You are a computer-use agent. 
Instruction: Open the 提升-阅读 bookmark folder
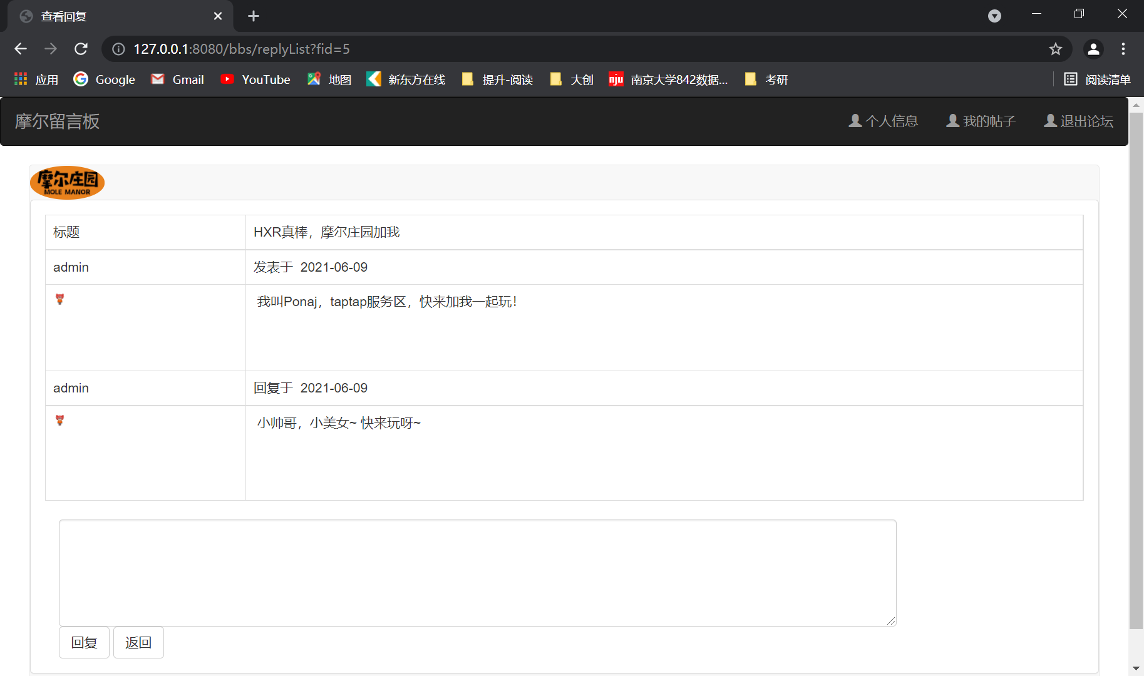[x=497, y=79]
